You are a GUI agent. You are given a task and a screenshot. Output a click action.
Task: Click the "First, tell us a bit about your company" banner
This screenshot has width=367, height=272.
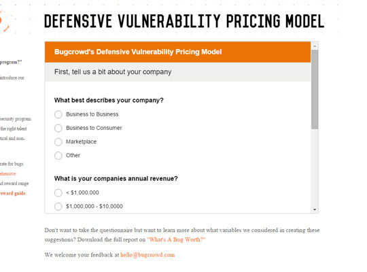(x=177, y=72)
